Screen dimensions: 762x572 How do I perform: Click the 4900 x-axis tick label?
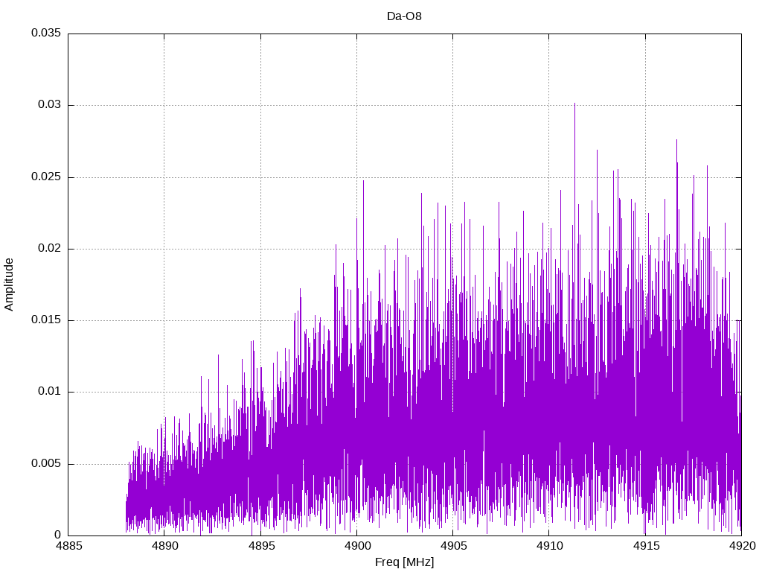point(357,546)
